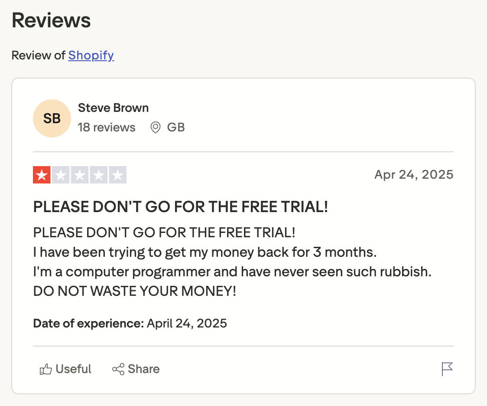
Task: Click the third gray rating star
Action: tap(80, 175)
